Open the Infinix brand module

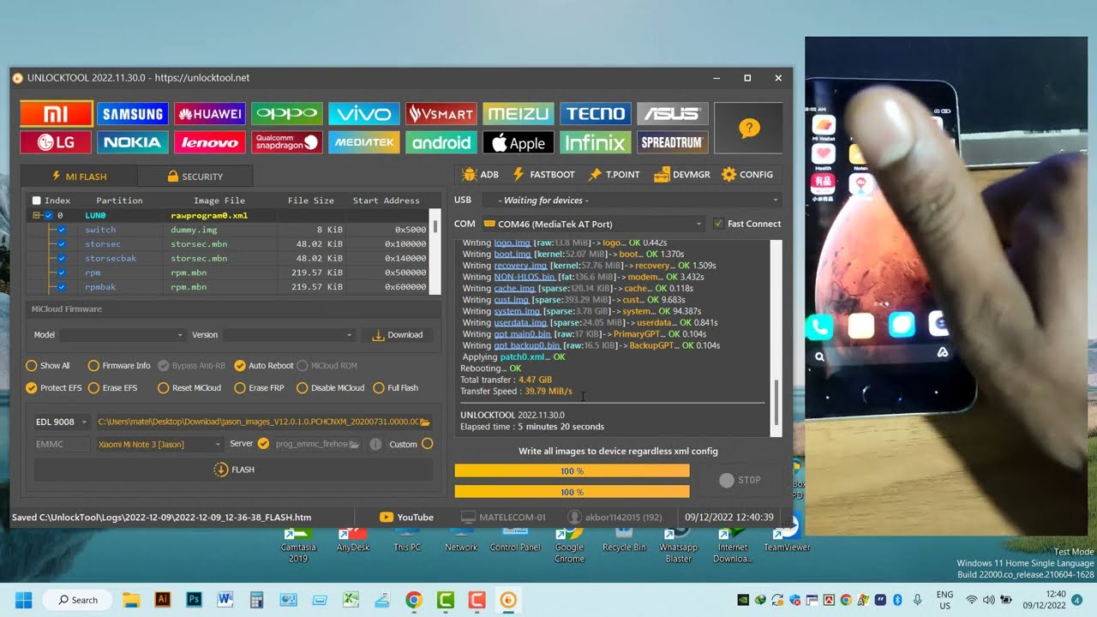coord(596,142)
